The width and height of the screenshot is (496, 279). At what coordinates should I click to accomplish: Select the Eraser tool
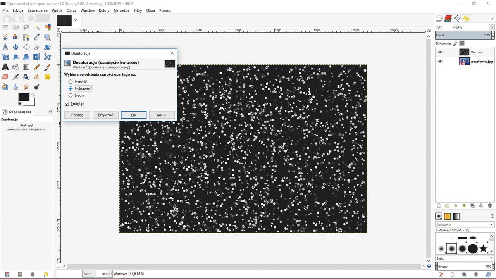[x=5, y=77]
